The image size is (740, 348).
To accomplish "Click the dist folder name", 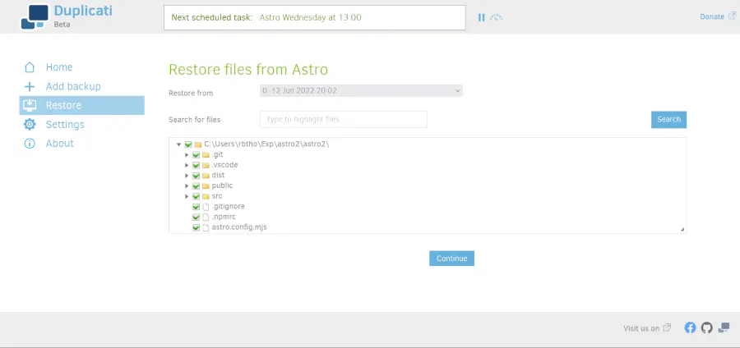I will pyautogui.click(x=218, y=176).
